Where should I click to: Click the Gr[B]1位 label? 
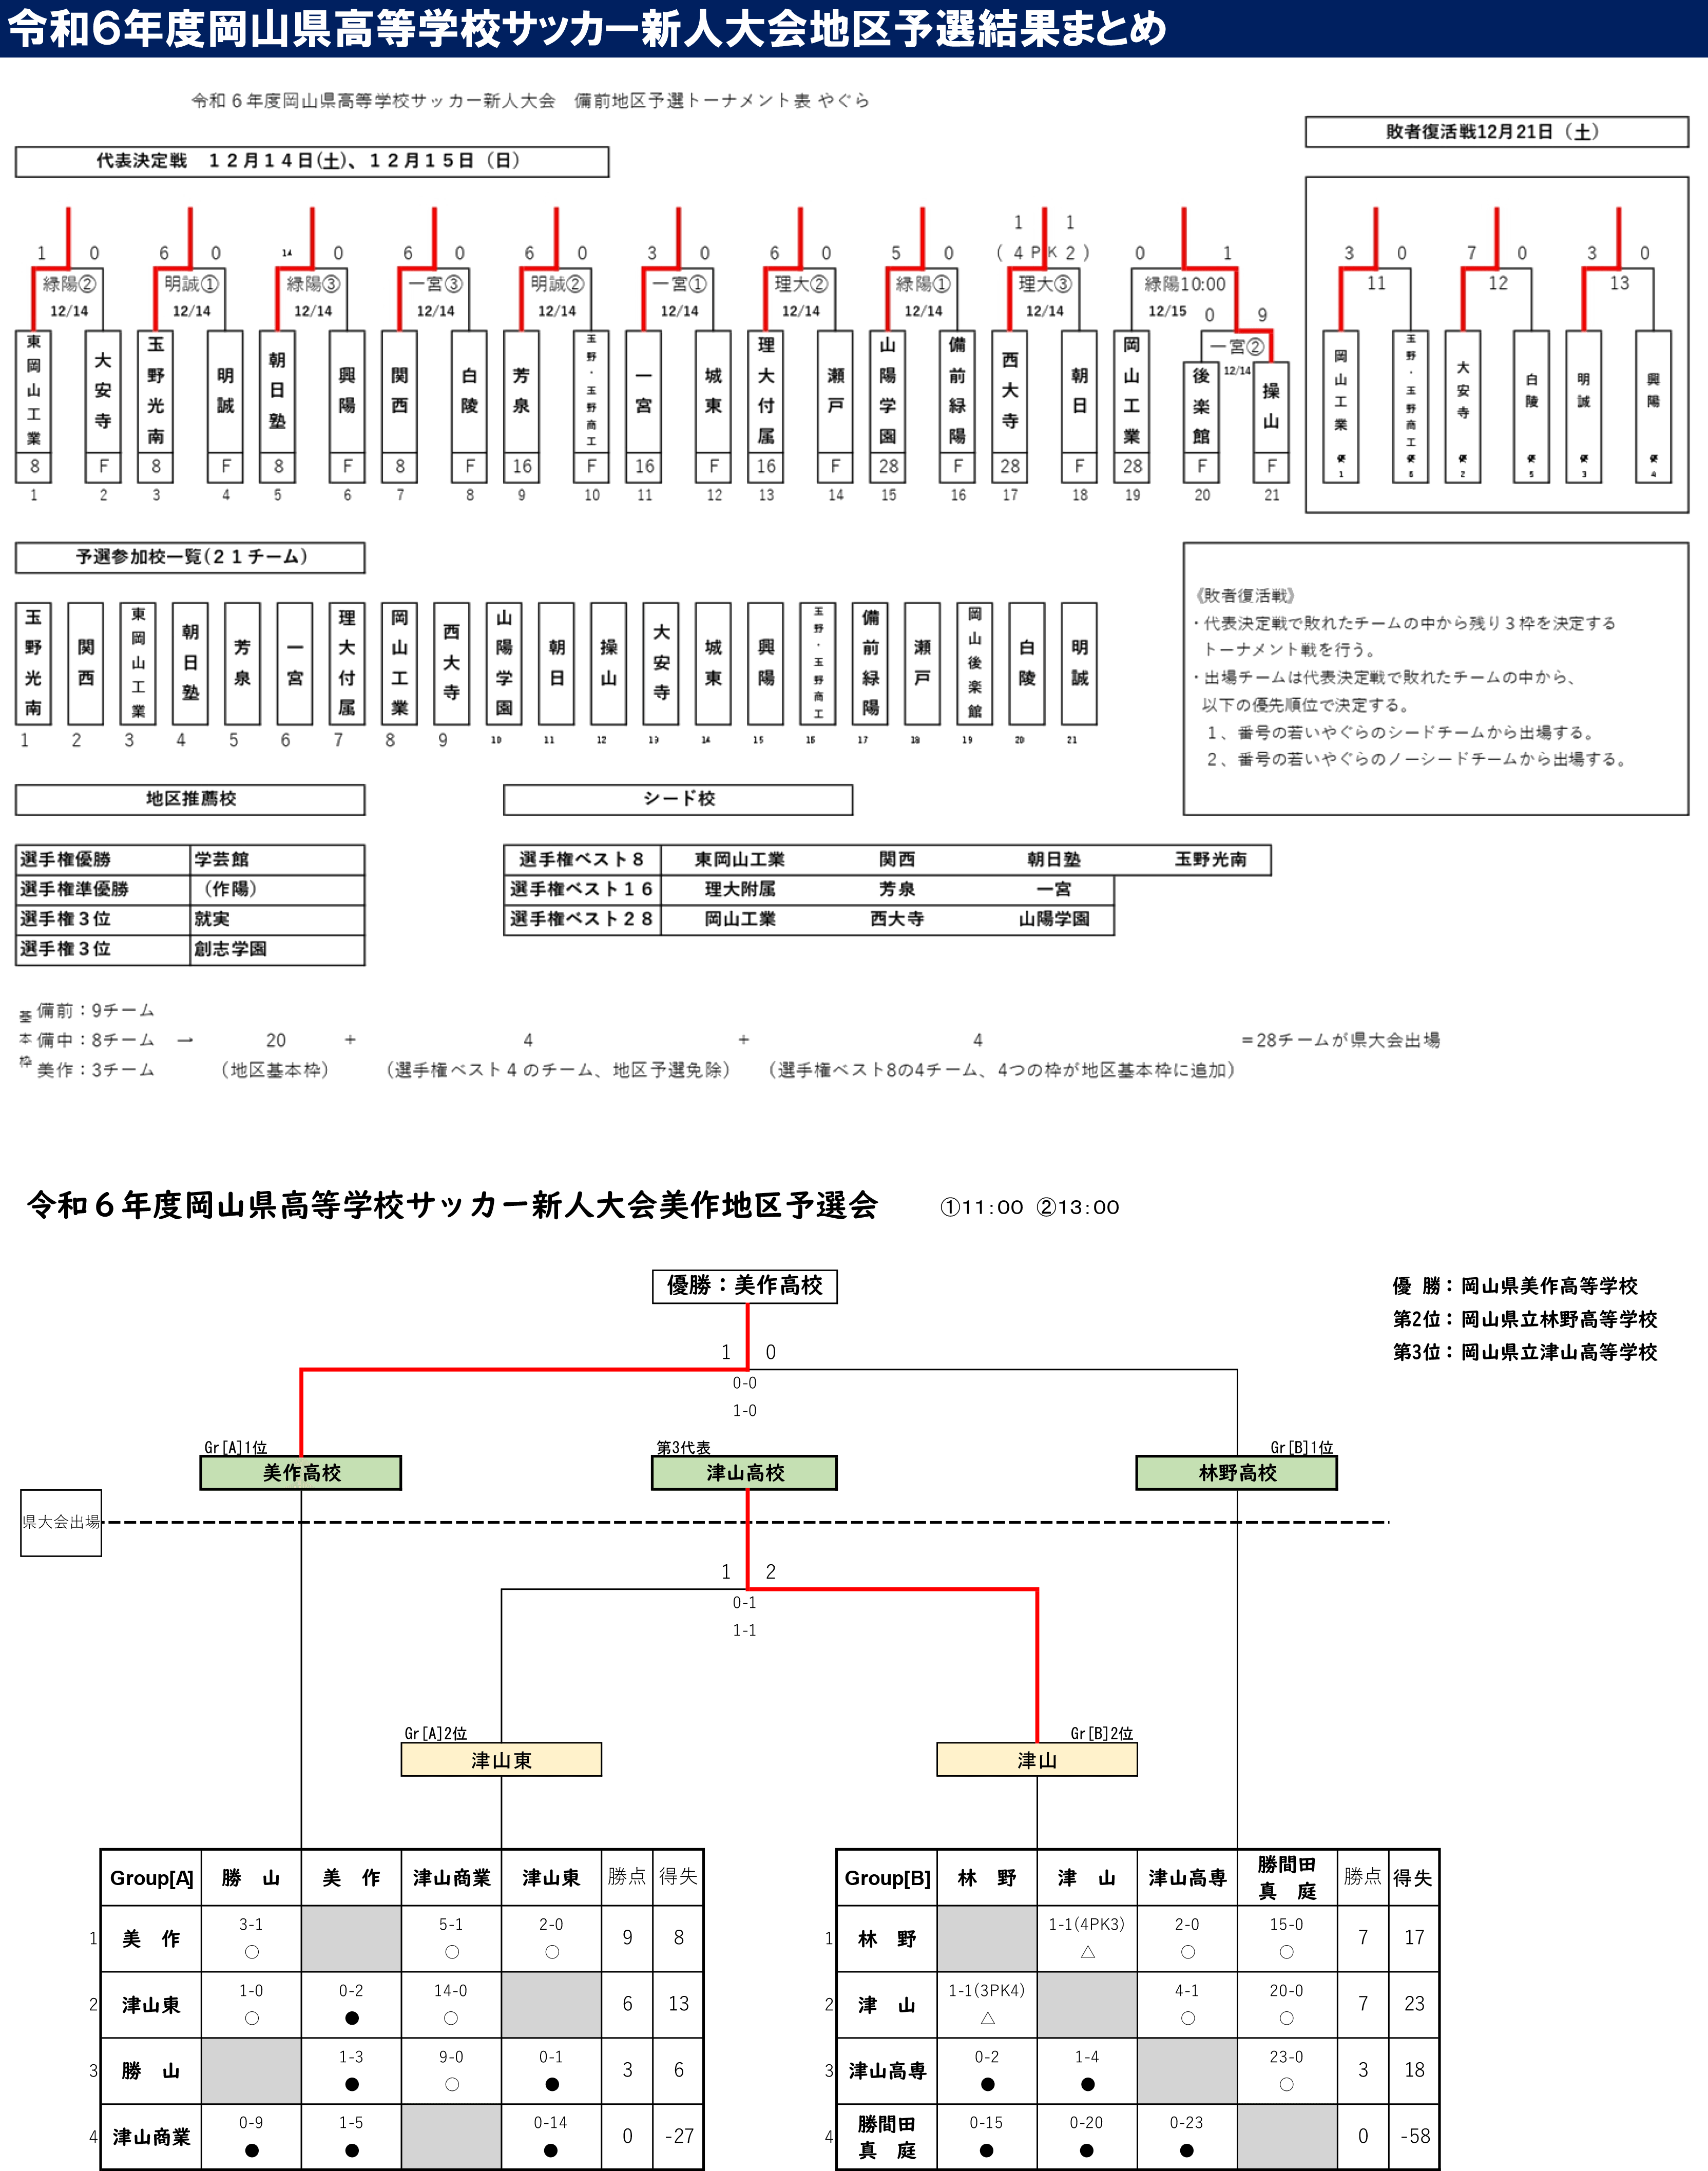pyautogui.click(x=1302, y=1448)
